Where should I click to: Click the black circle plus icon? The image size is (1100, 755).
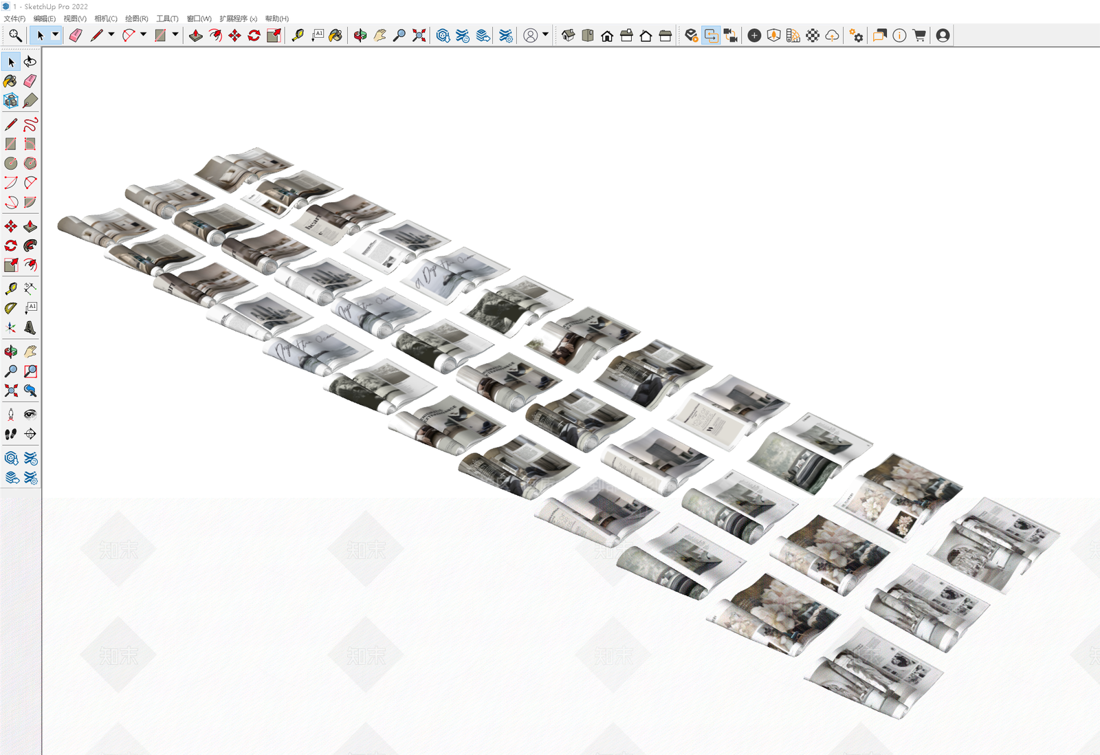[754, 36]
